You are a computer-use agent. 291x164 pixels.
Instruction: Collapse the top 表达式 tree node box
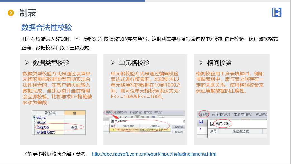(x=34, y=118)
